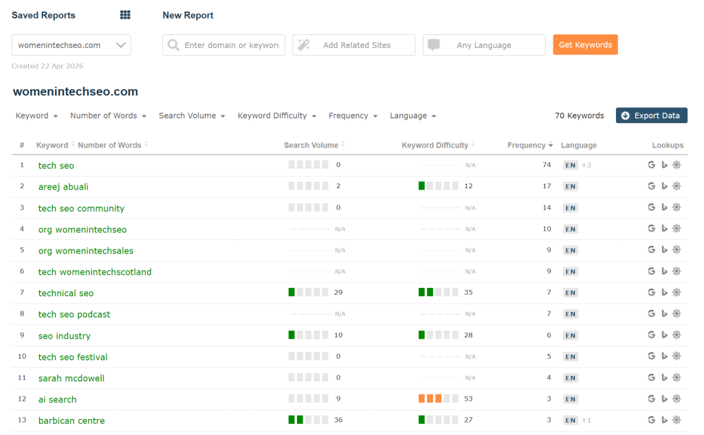The image size is (704, 435).
Task: Sort table by Keyword column header
Action: coord(56,145)
